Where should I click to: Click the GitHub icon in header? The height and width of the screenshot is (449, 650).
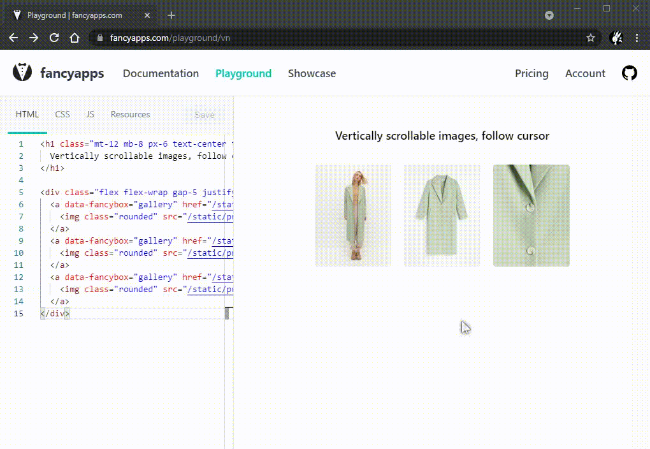click(x=629, y=73)
